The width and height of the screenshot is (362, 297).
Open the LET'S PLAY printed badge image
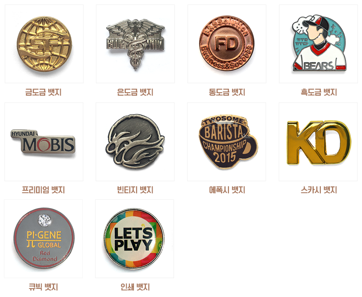tap(134, 239)
